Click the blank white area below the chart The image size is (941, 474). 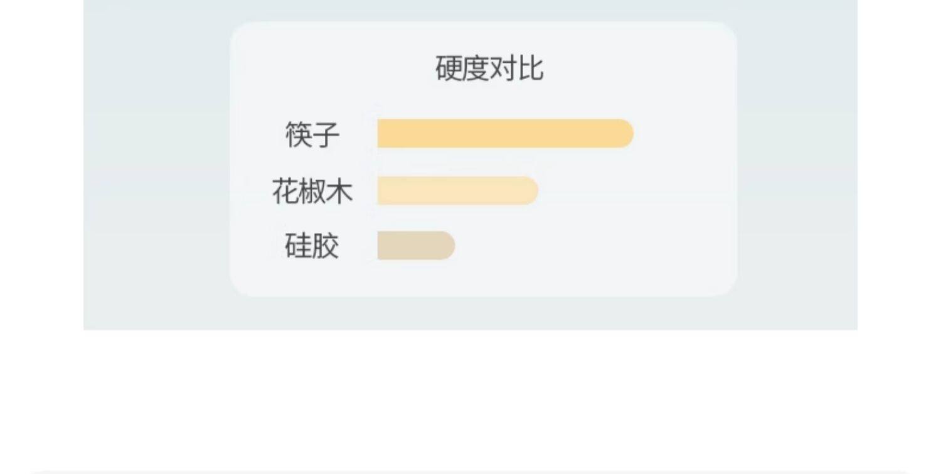tap(470, 396)
